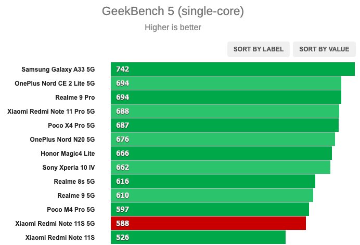Click the Sony Xperia 10 IV label
The height and width of the screenshot is (245, 360).
click(x=69, y=167)
